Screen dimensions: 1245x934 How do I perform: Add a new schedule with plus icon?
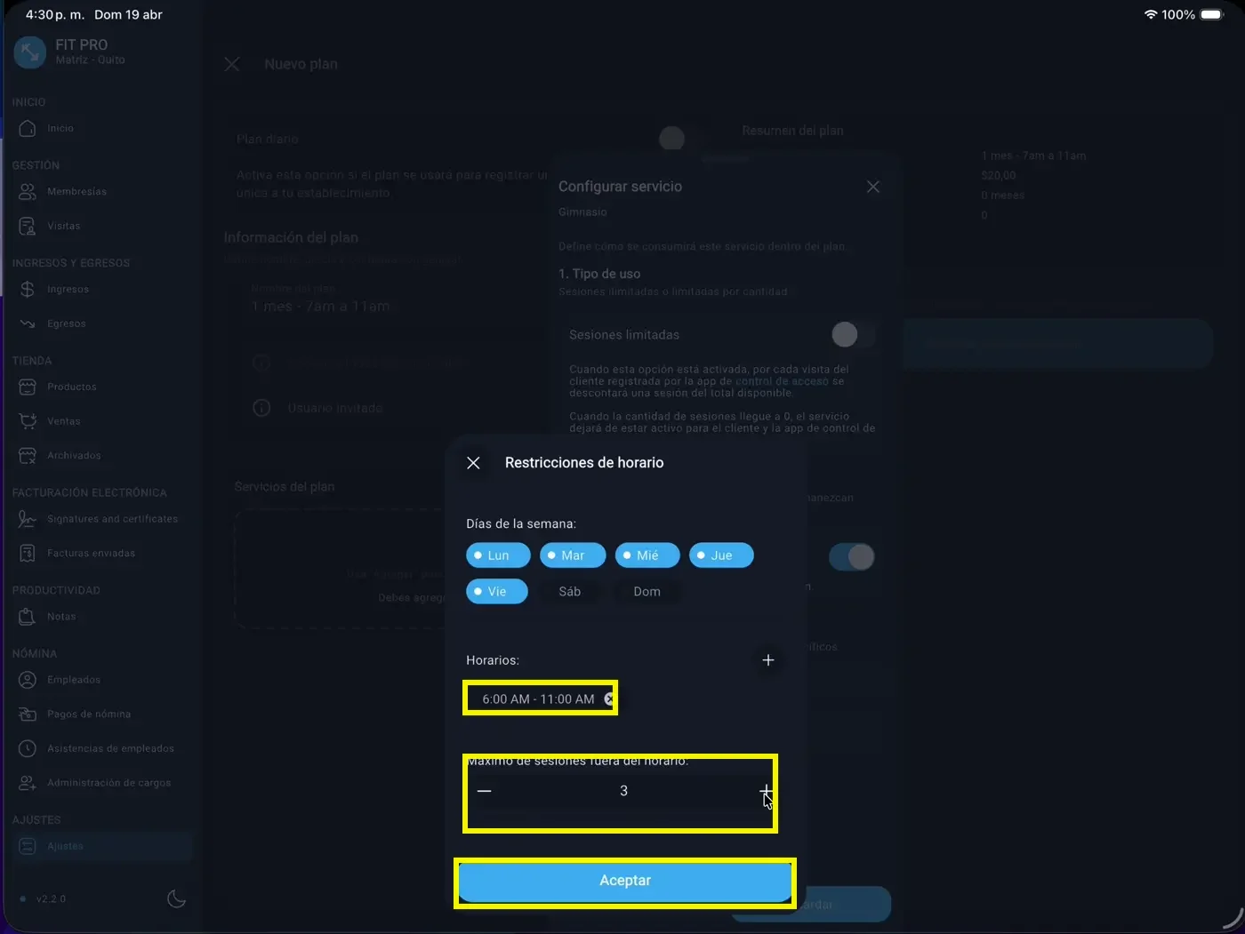[x=768, y=660]
